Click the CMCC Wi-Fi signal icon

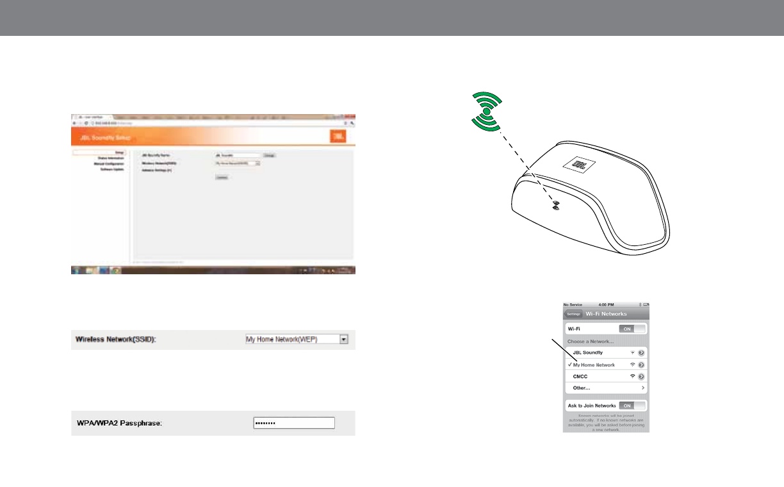pyautogui.click(x=633, y=377)
